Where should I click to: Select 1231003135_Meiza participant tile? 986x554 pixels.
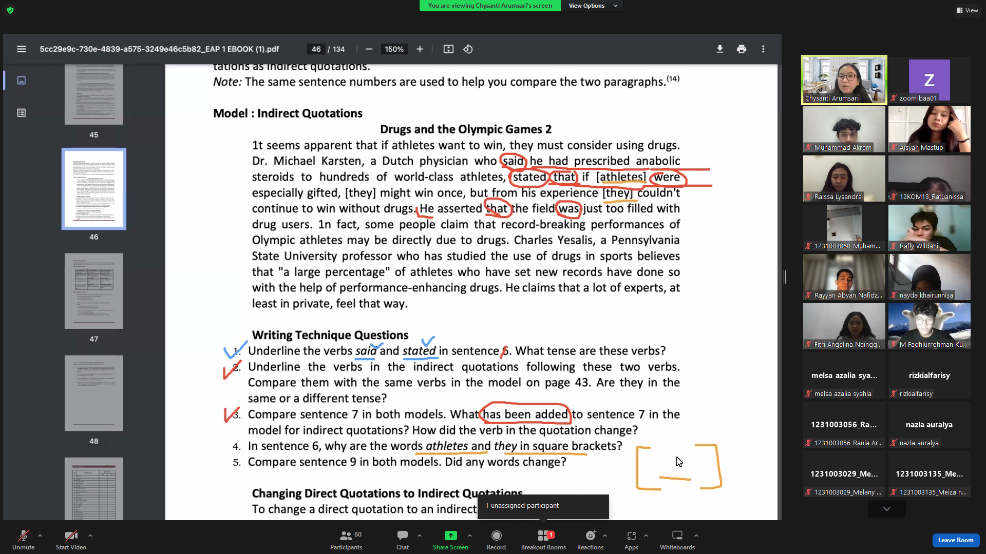pos(929,474)
